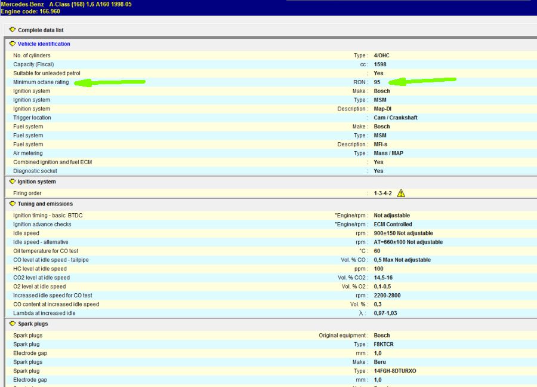Screen dimensions: 537x387
Task: Click CO content at increased idle speed
Action: coord(56,305)
